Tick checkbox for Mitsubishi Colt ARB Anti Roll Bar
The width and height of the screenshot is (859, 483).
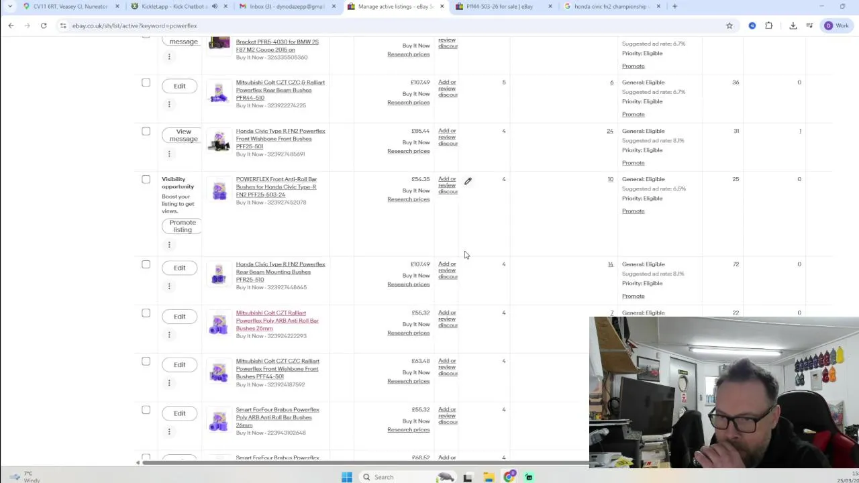[x=146, y=313]
